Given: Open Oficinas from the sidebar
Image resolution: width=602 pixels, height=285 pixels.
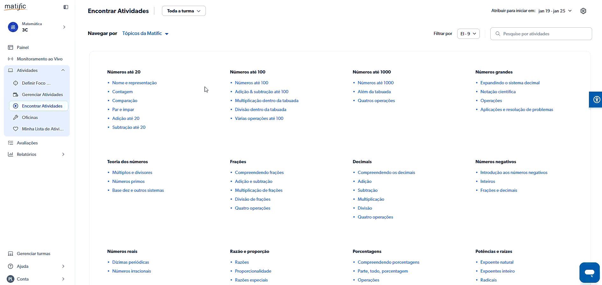Looking at the screenshot, I should 30,117.
